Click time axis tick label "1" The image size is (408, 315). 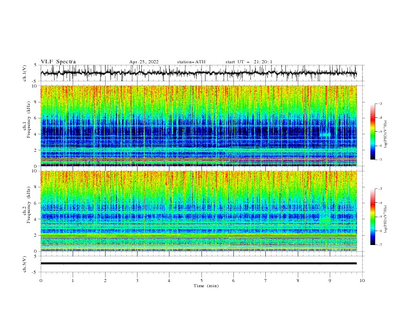(73, 281)
